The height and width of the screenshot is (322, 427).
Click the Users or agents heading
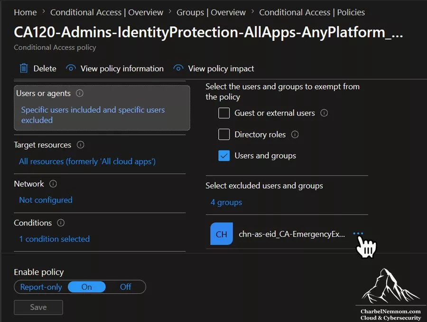point(43,93)
